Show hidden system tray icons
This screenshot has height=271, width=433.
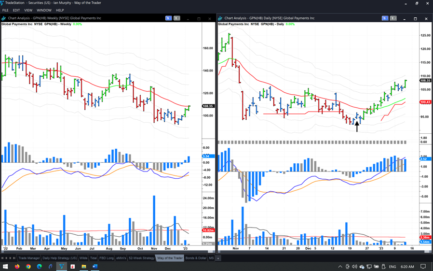point(340,267)
